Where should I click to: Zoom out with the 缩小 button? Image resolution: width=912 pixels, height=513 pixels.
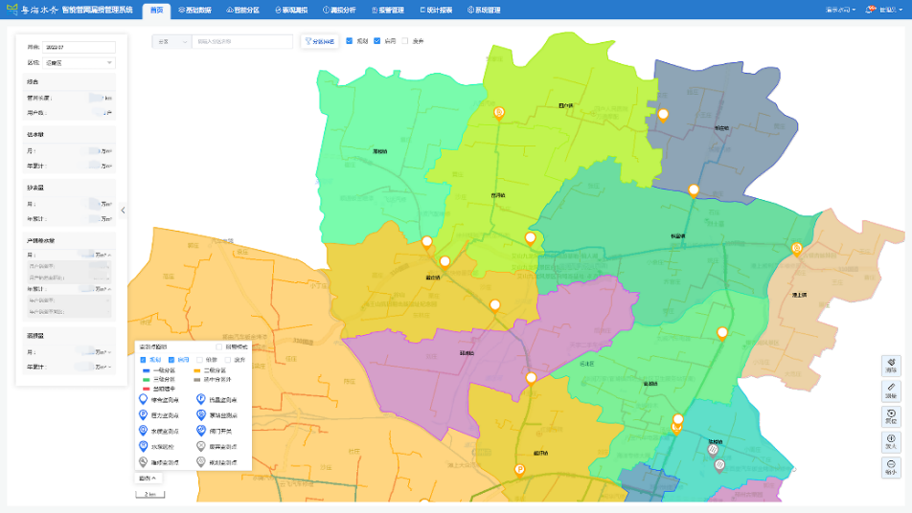point(892,467)
